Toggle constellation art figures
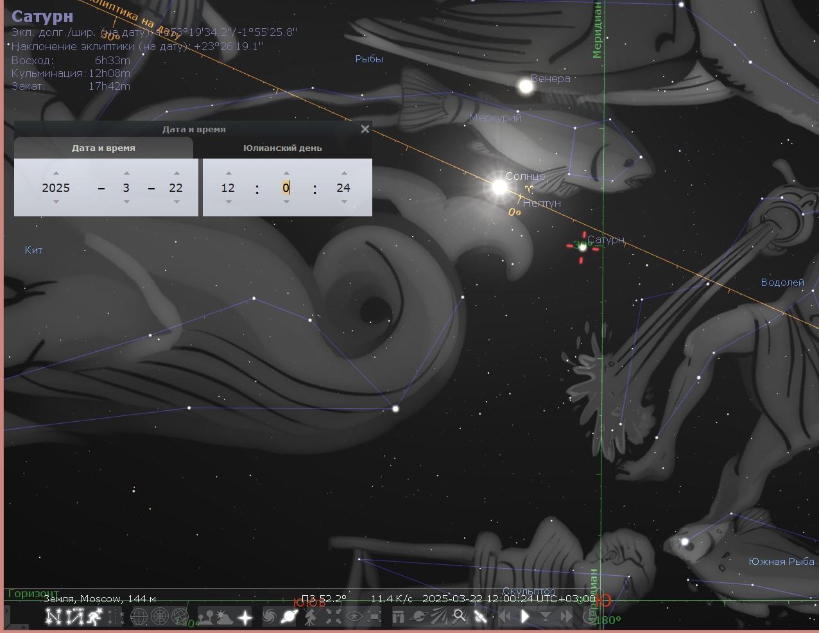The image size is (819, 633). [x=95, y=617]
